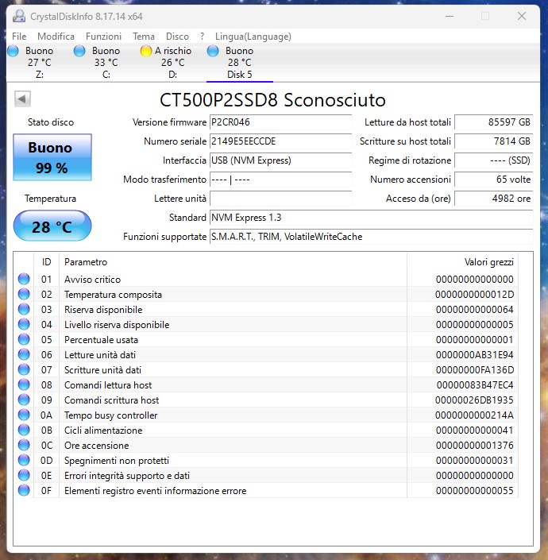
Task: Click the Numero seriale field
Action: pos(280,141)
